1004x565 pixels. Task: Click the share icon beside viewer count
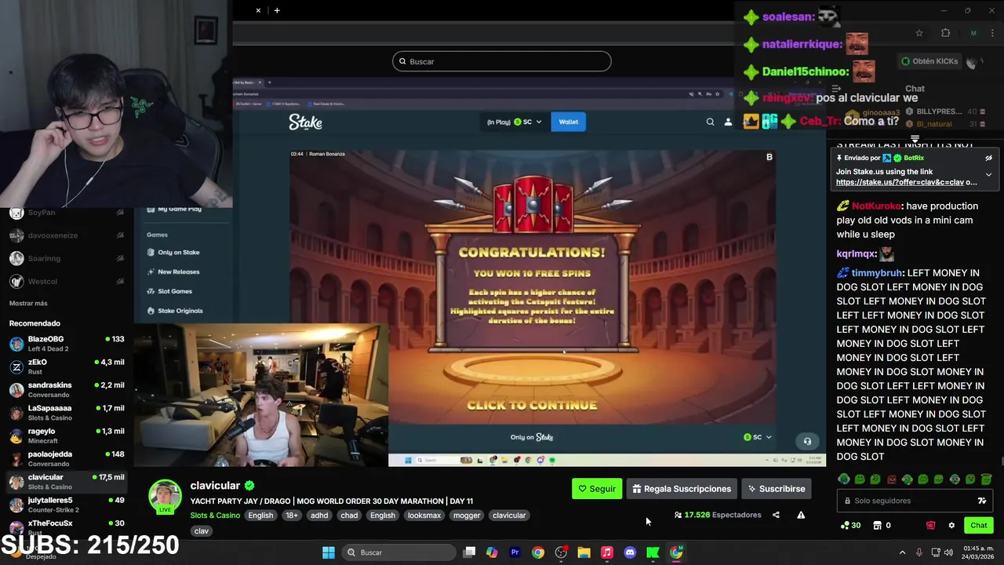(776, 515)
